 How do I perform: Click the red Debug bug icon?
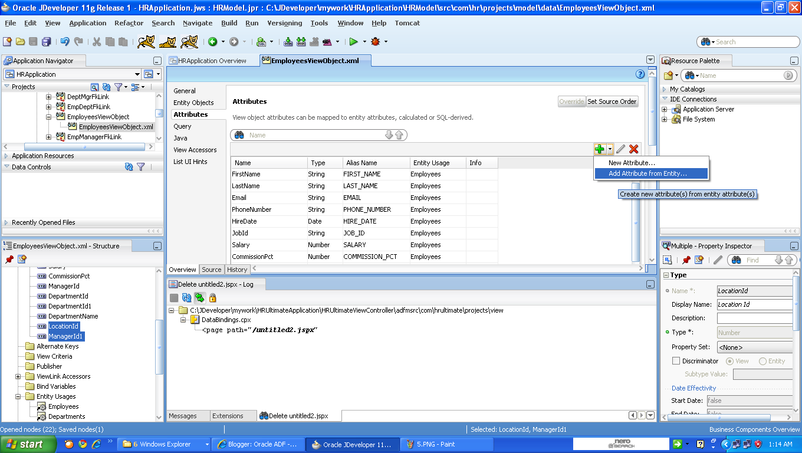376,42
